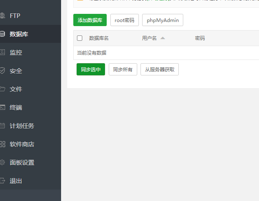Open phpMyAdmin button

[x=162, y=20]
